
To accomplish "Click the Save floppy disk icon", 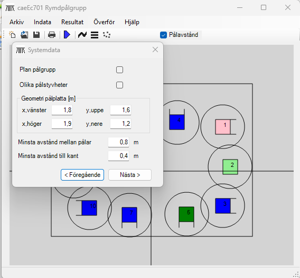I will 36,35.
